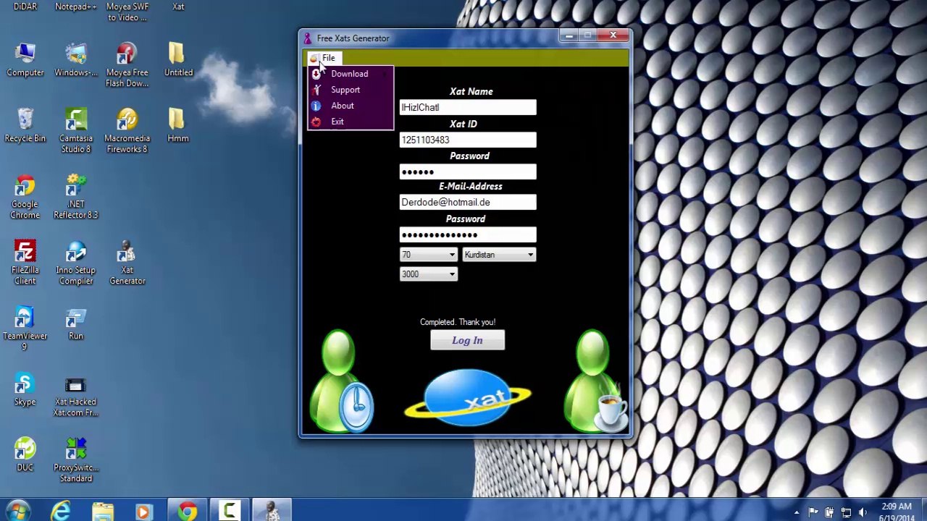
Task: Select the Run desktop shortcut
Action: click(x=76, y=323)
